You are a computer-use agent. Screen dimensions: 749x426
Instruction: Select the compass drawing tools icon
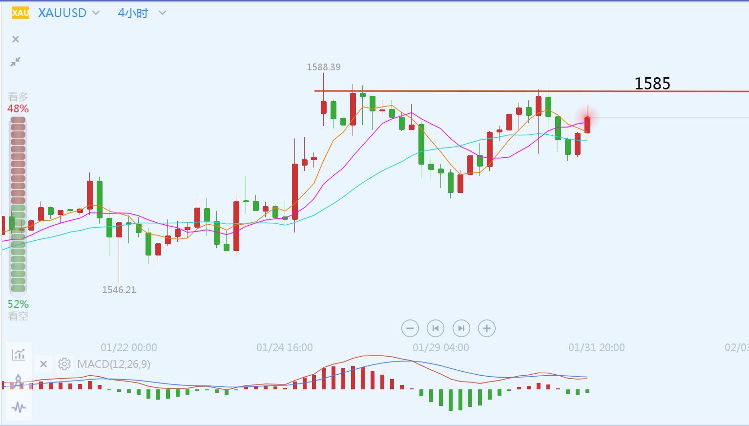coord(19,381)
